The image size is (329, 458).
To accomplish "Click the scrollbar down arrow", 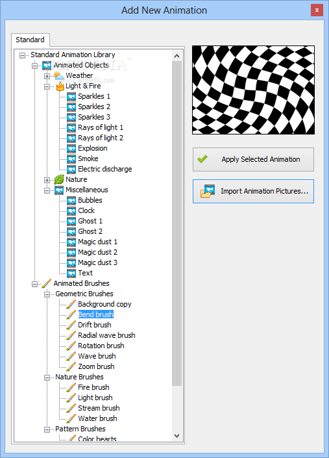I will point(177,435).
